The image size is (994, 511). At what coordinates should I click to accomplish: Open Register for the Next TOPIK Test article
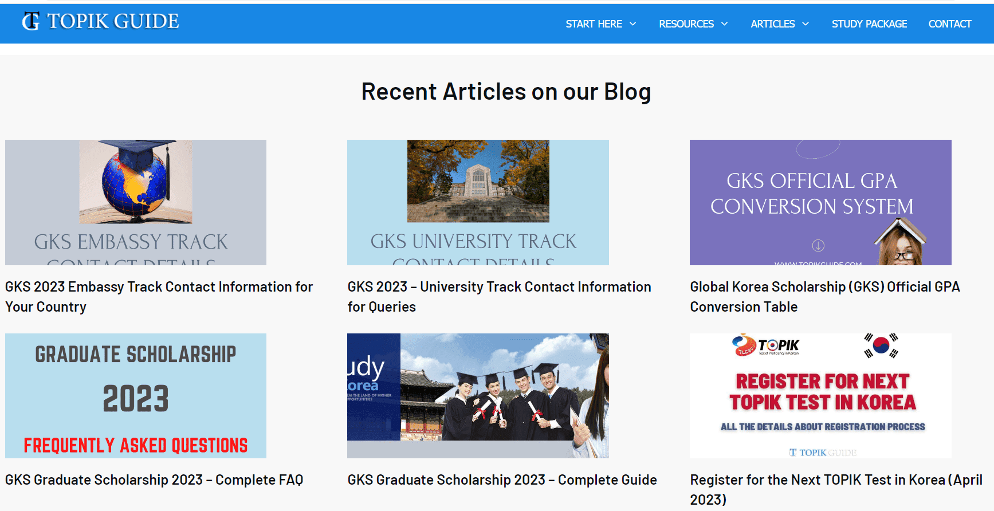[836, 489]
